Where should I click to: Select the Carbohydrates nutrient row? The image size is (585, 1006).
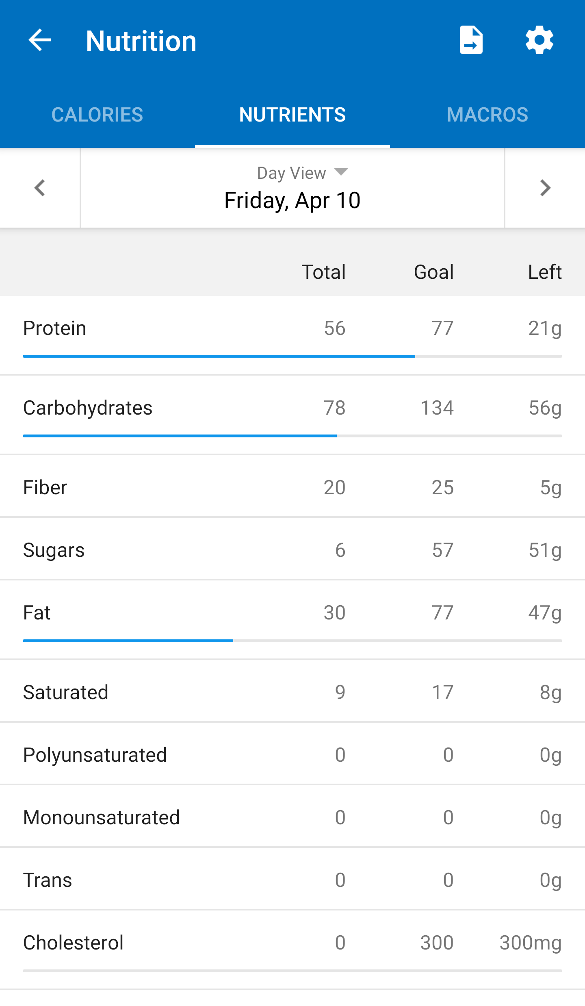292,408
